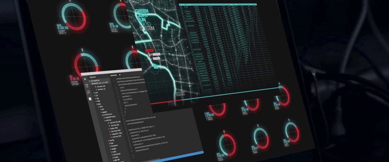Open startup.html file
The width and height of the screenshot is (389, 162).
tap(116, 136)
